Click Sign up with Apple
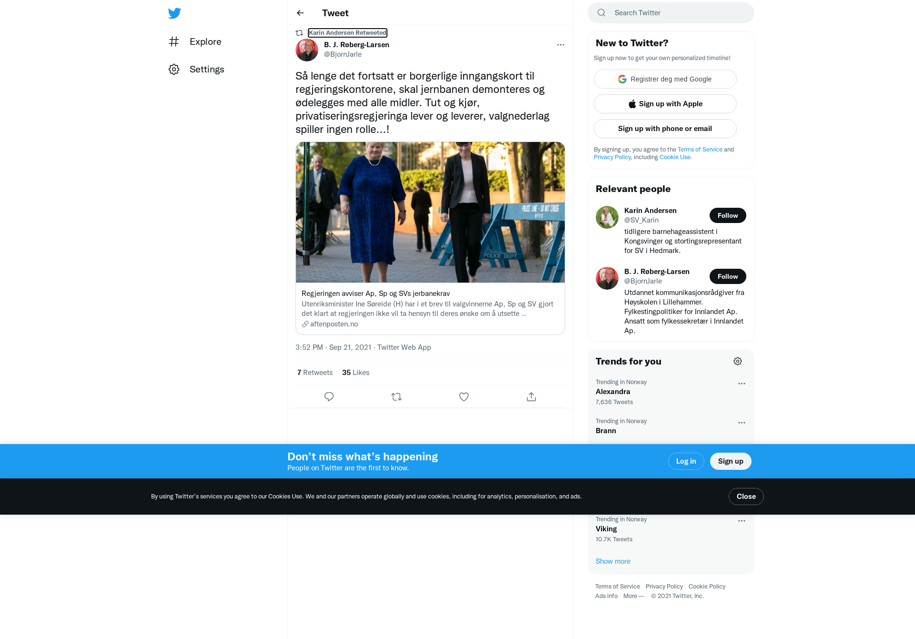Screen dimensions: 915x639 665,104
